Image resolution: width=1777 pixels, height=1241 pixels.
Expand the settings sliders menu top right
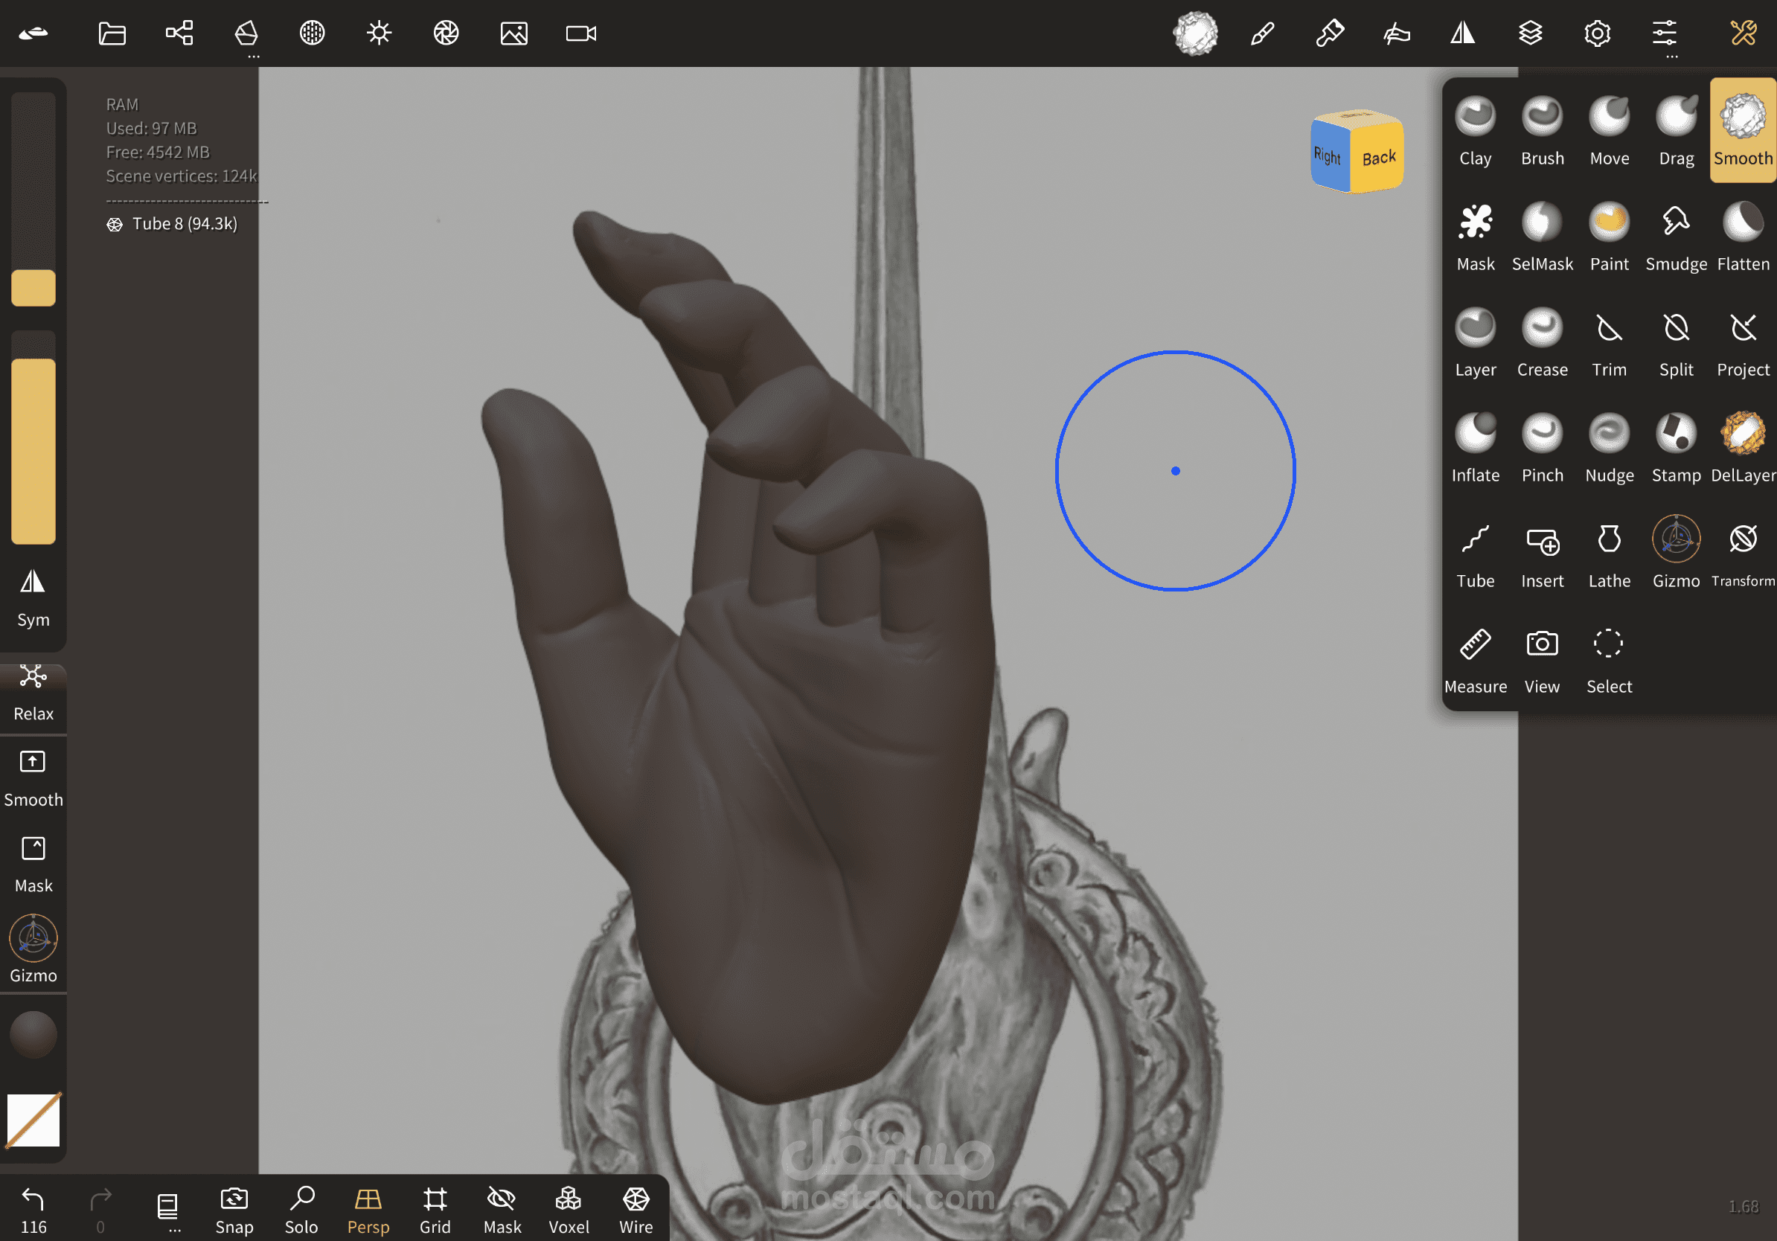pyautogui.click(x=1664, y=34)
